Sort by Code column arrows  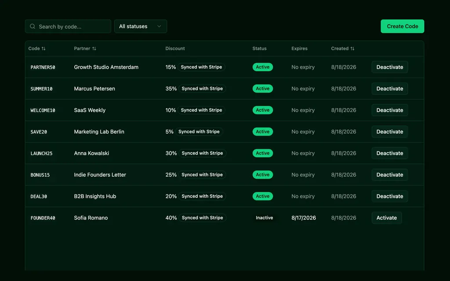click(x=44, y=48)
